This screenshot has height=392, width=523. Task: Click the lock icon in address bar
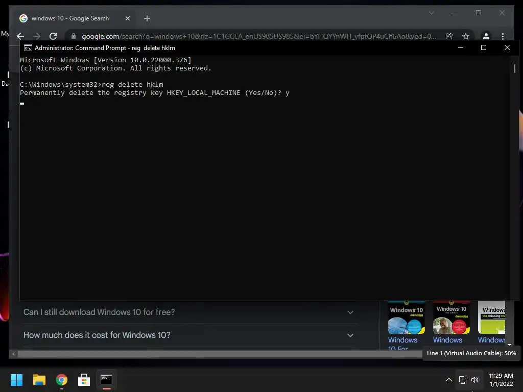(74, 36)
